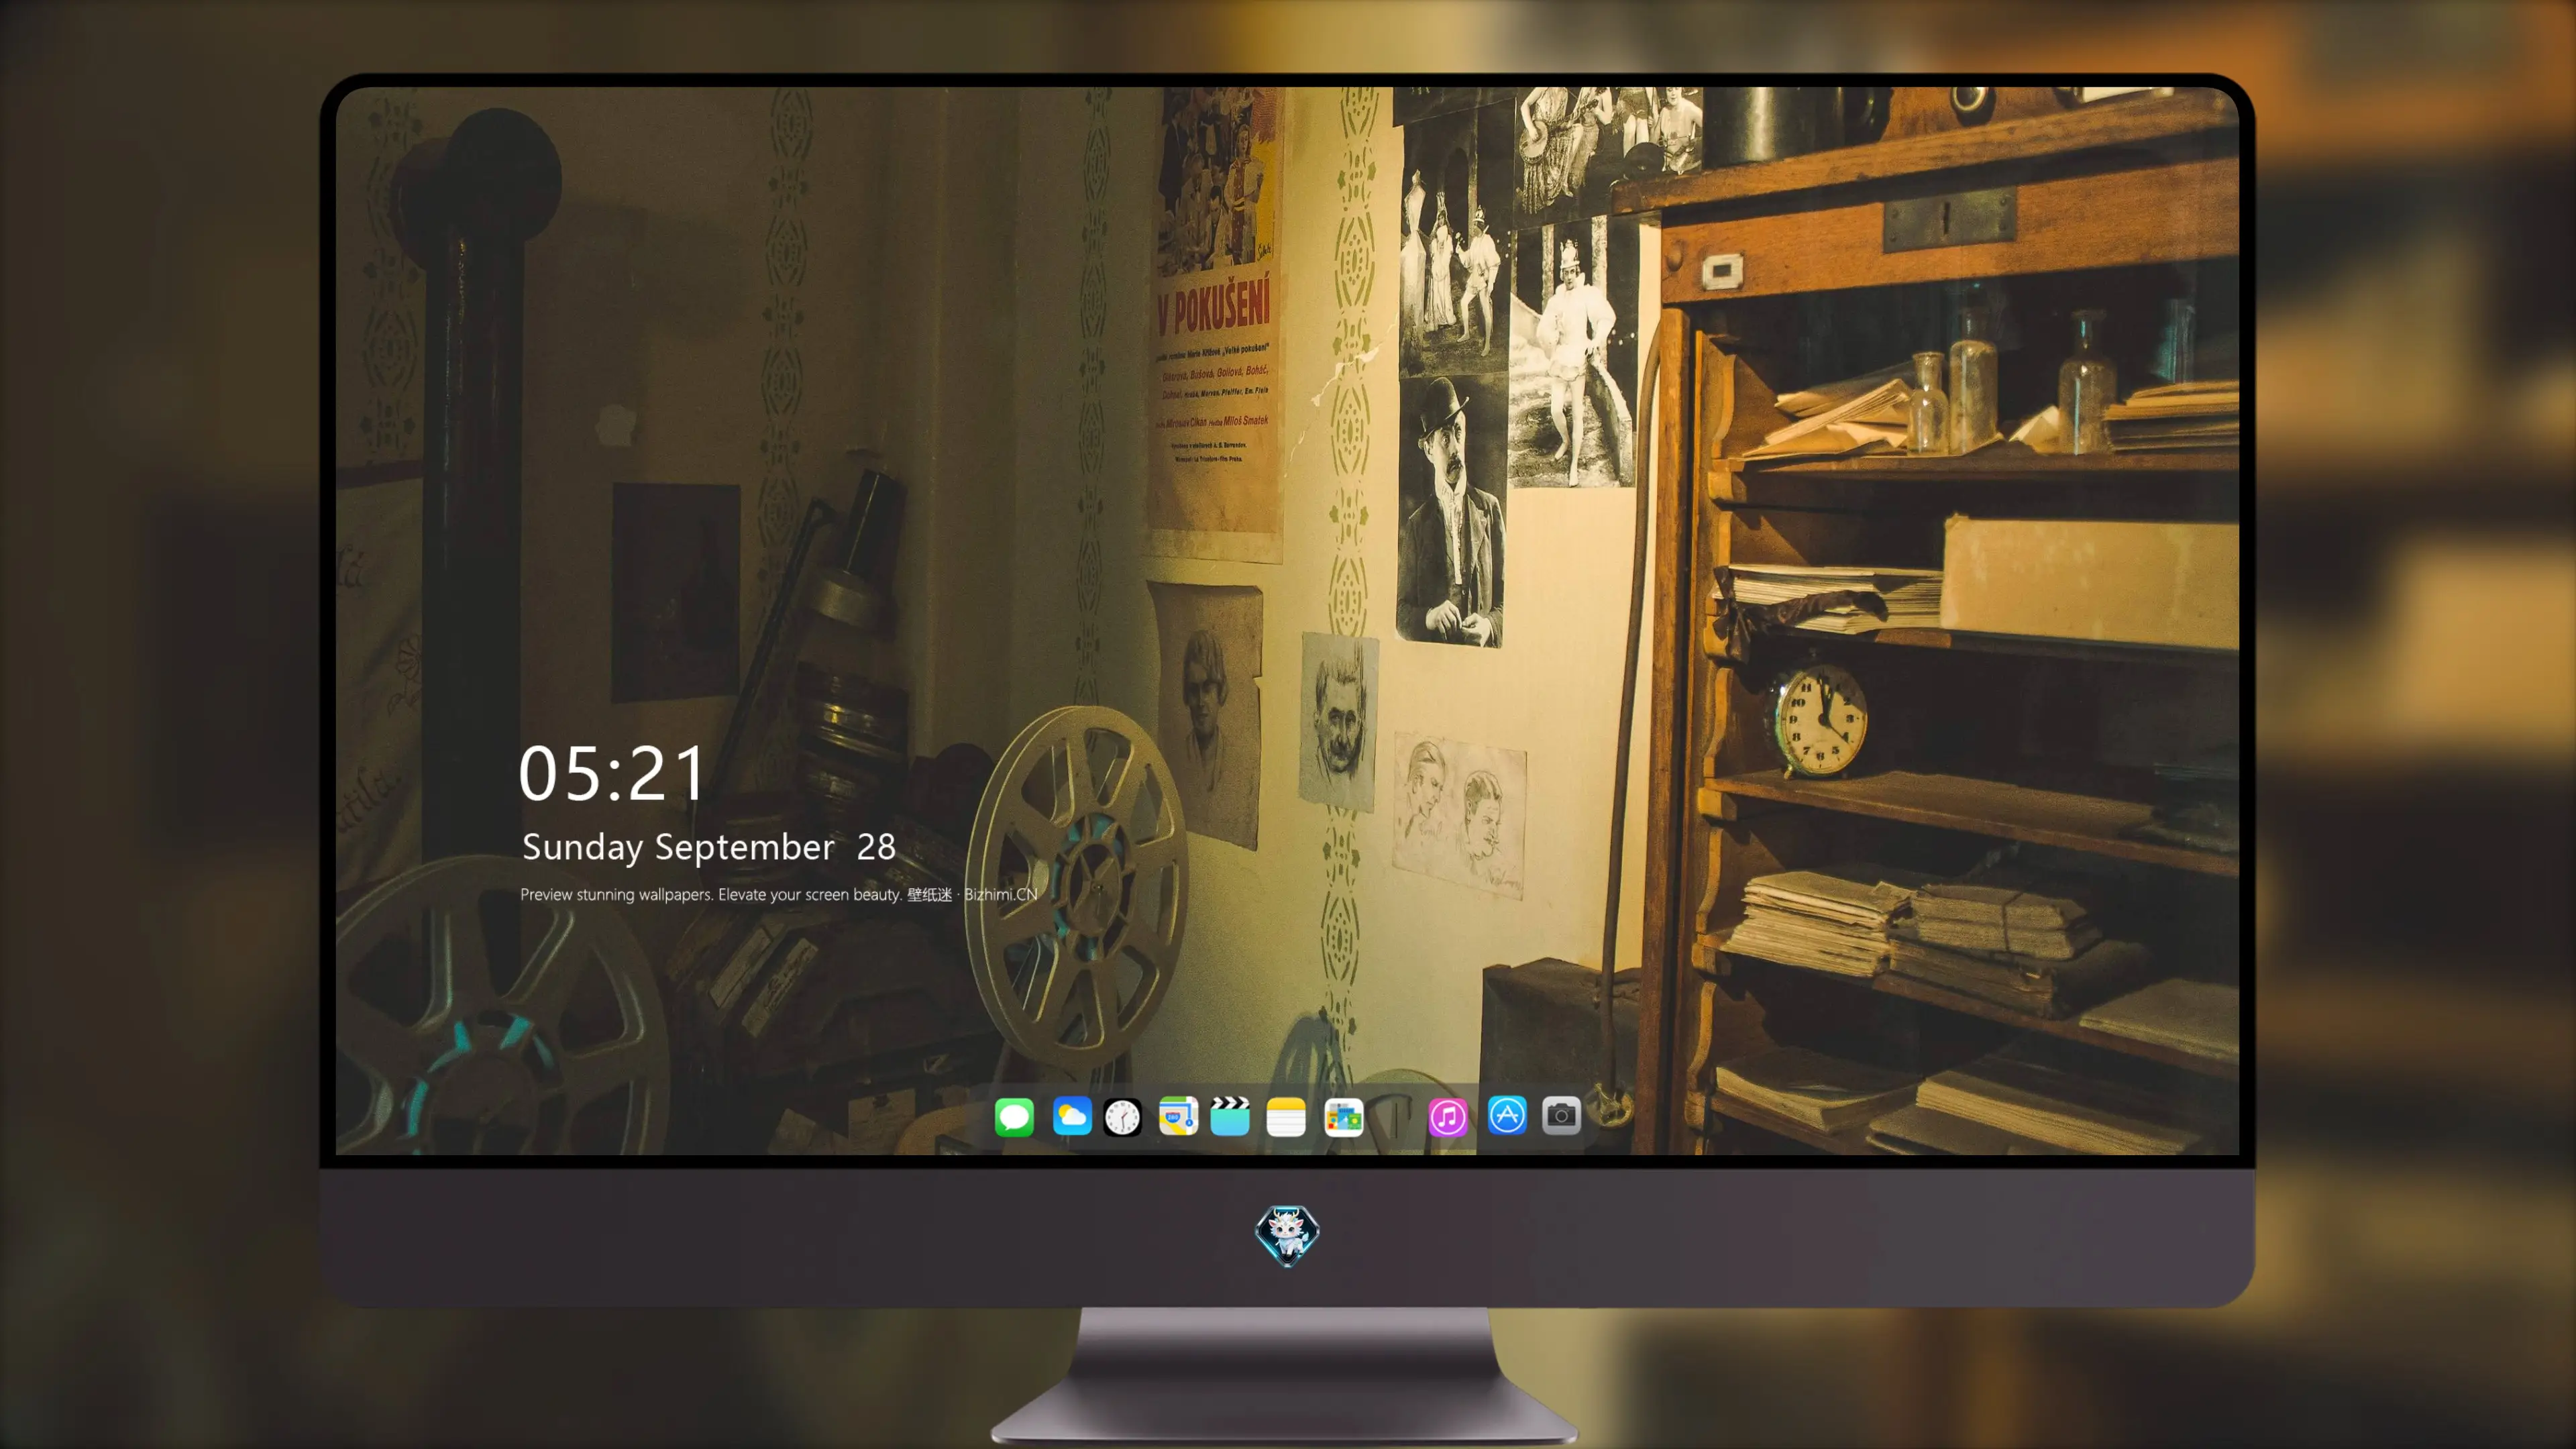Launch the Maps app icon
Viewport: 2576px width, 1449px height.
[x=1178, y=1116]
